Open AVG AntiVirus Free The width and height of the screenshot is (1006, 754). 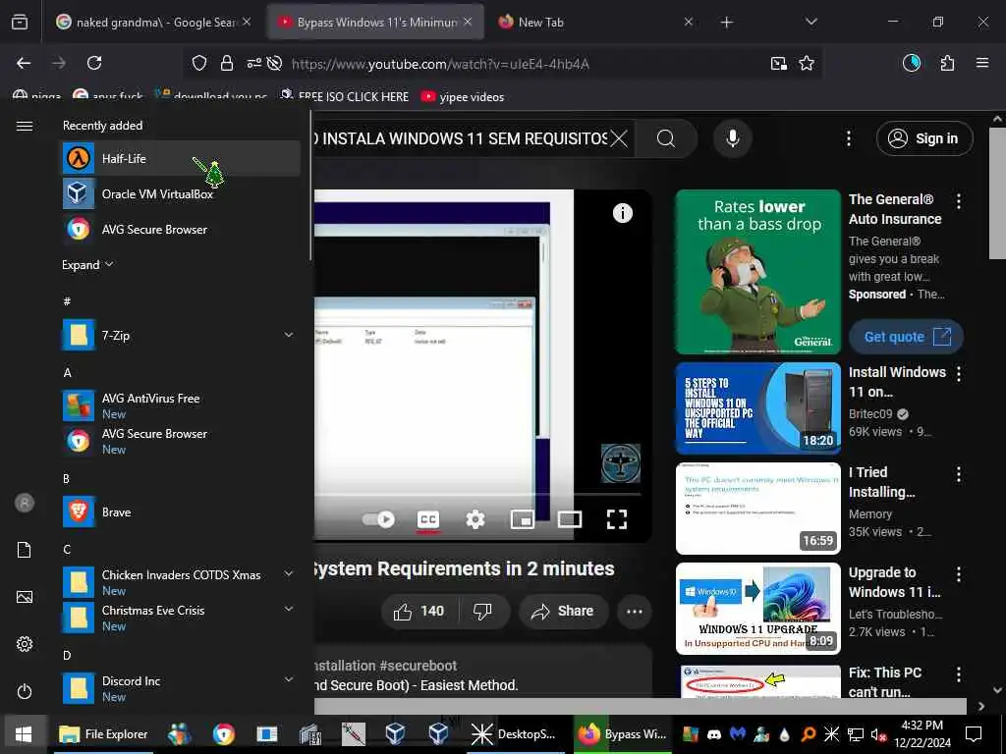point(181,405)
